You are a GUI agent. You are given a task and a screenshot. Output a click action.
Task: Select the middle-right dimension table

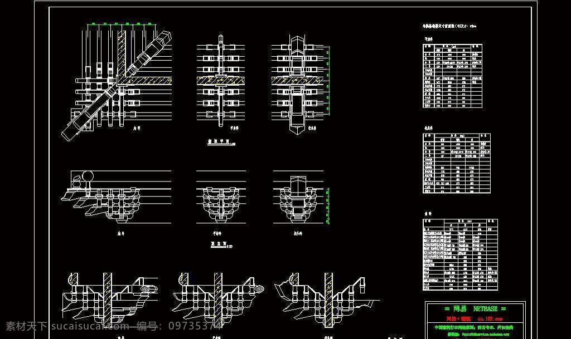457,163
